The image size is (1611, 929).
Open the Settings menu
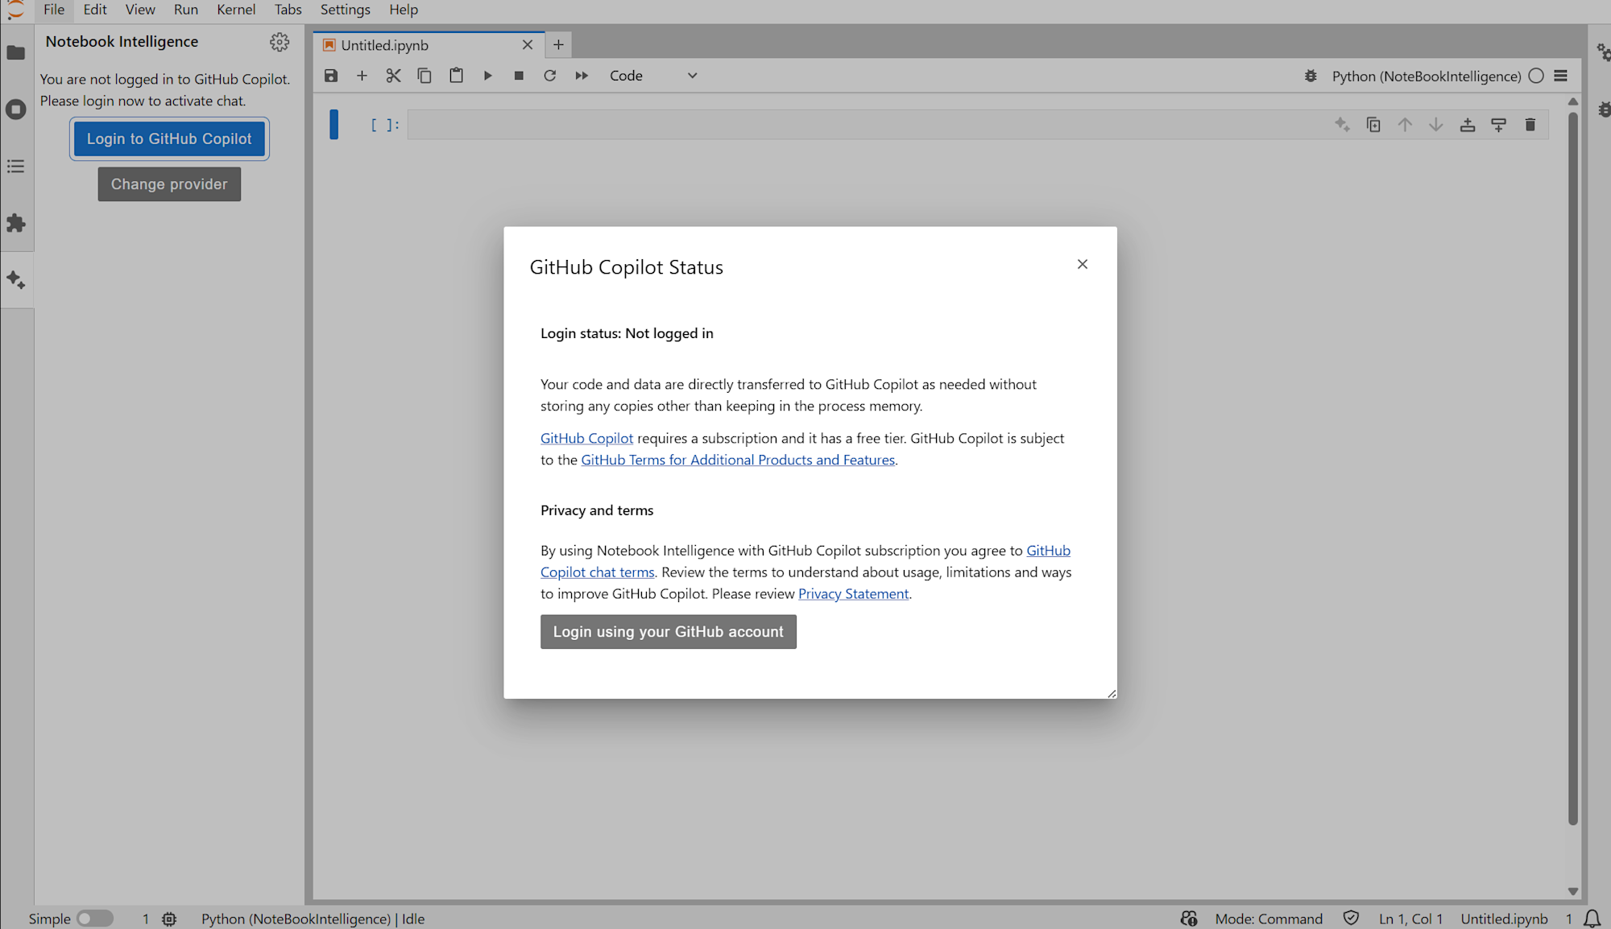pyautogui.click(x=346, y=10)
